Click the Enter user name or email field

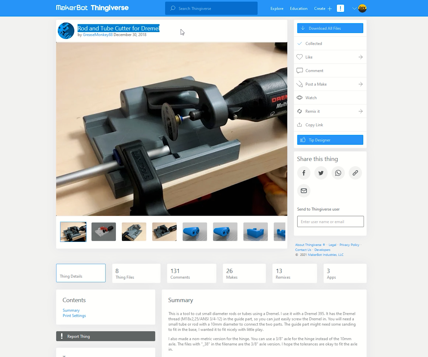[x=331, y=221]
